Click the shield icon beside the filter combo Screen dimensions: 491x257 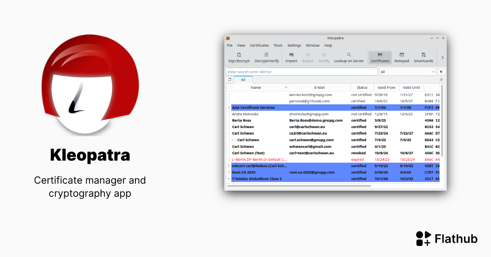(441, 72)
